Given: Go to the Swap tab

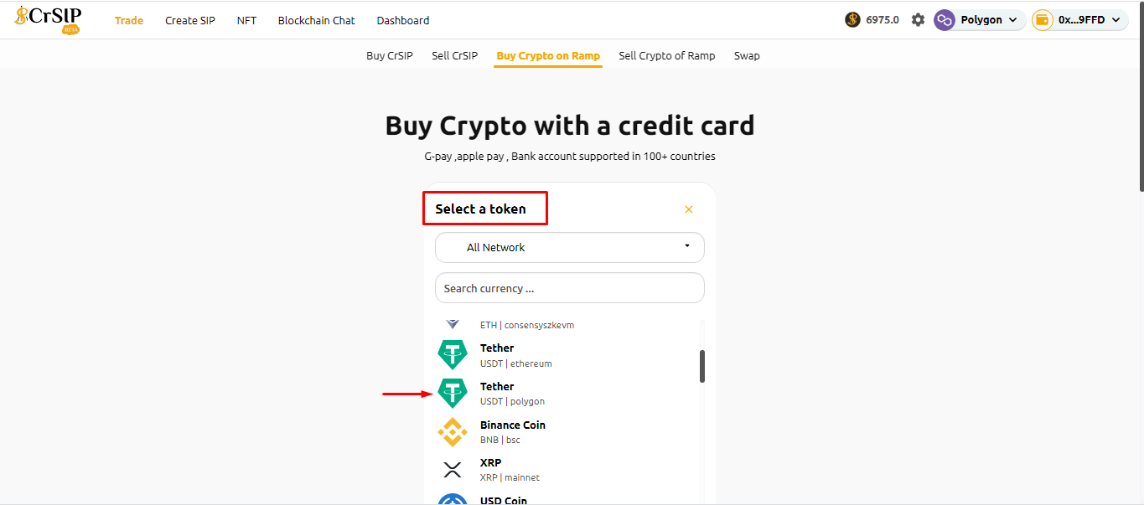Looking at the screenshot, I should 747,56.
